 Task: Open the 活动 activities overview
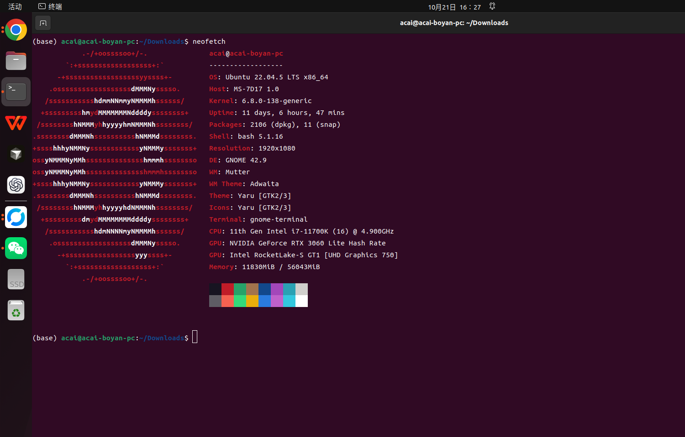15,6
